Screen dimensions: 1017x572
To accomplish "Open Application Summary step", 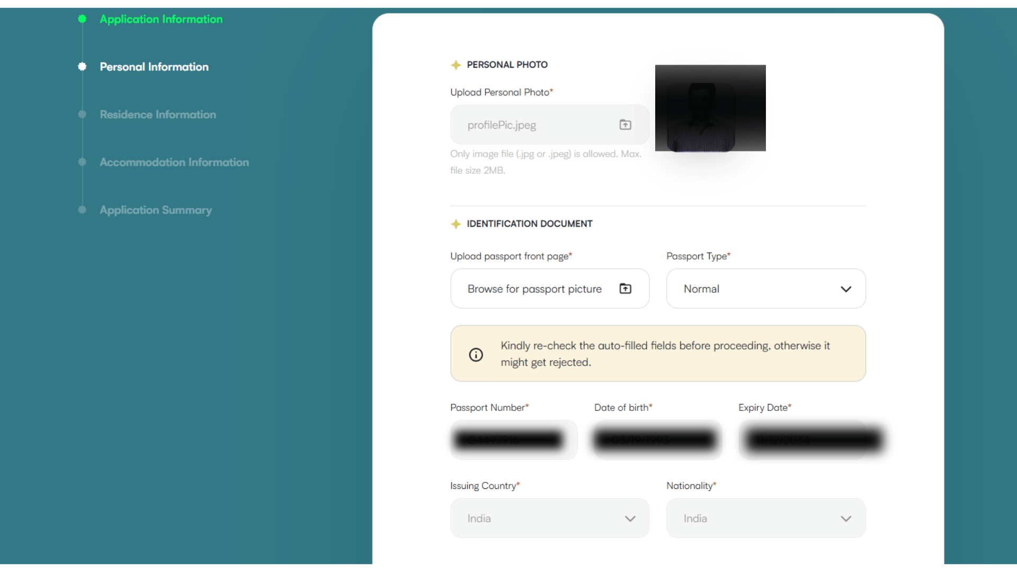I will click(x=156, y=210).
